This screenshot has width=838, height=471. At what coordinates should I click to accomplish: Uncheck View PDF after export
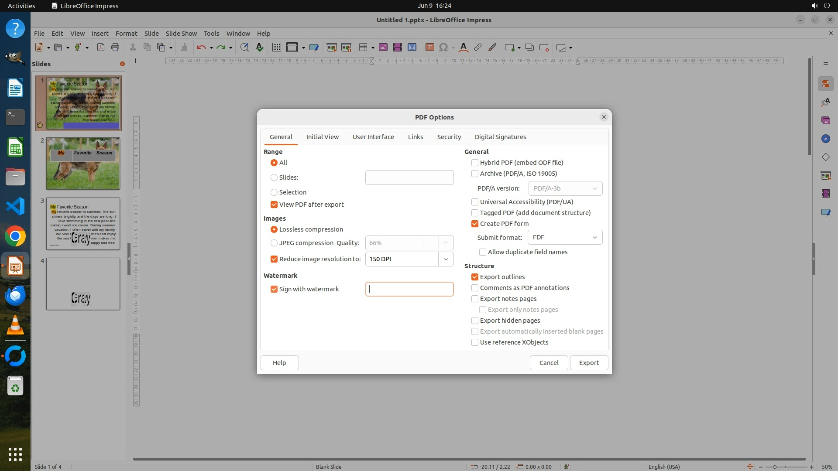tap(274, 205)
